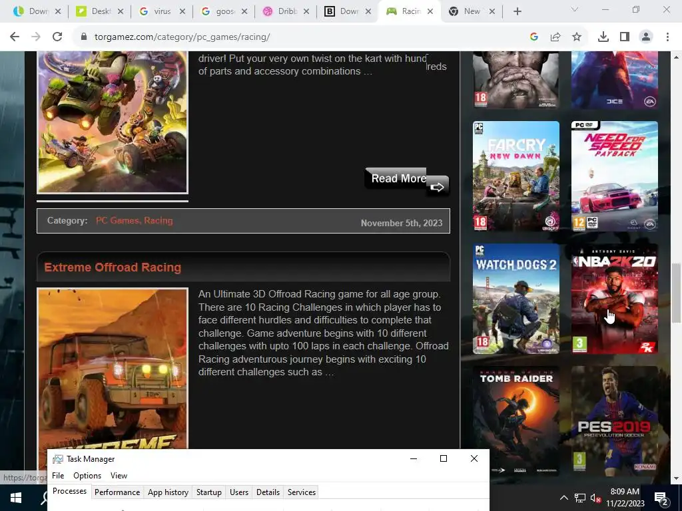Close the virus search tab
The width and height of the screenshot is (682, 511).
(182, 12)
